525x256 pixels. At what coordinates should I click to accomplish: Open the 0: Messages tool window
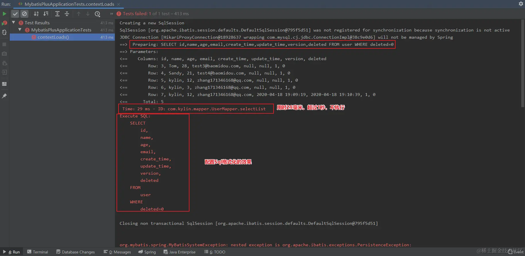point(117,252)
